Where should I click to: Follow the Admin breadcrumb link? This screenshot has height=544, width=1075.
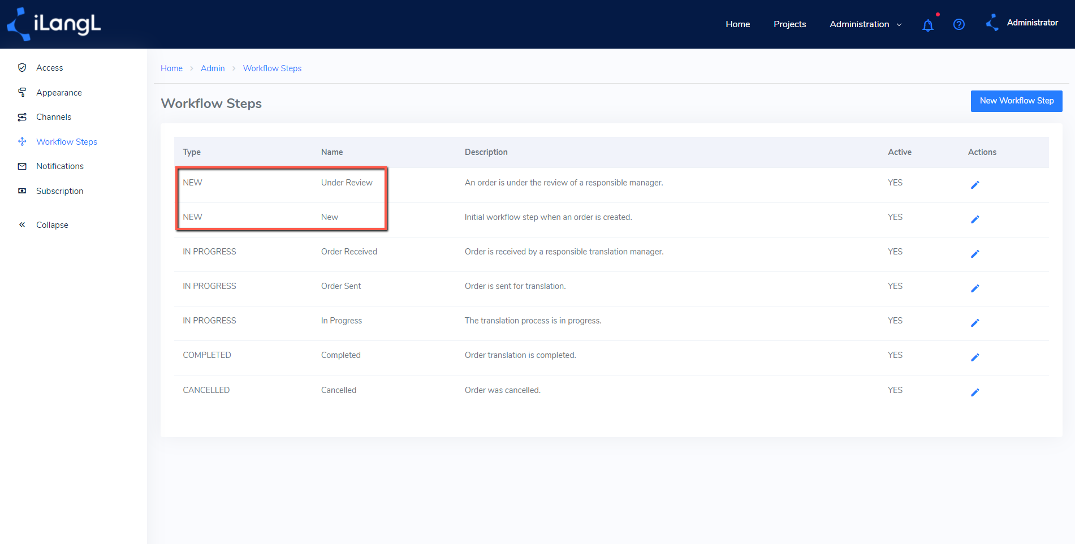point(213,68)
